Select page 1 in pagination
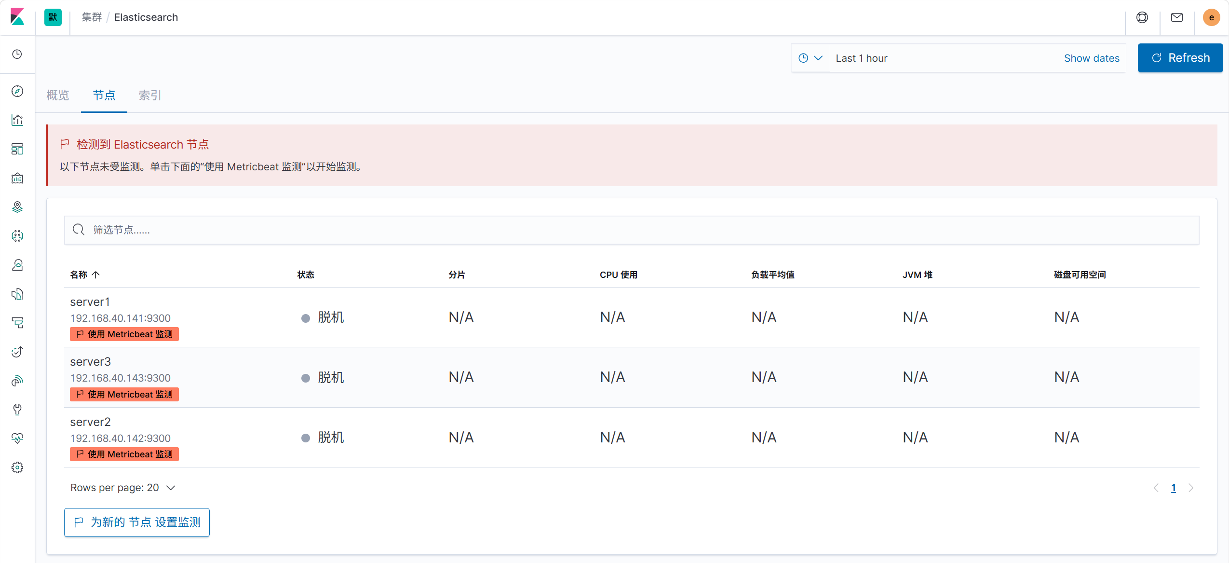This screenshot has height=563, width=1229. tap(1174, 488)
